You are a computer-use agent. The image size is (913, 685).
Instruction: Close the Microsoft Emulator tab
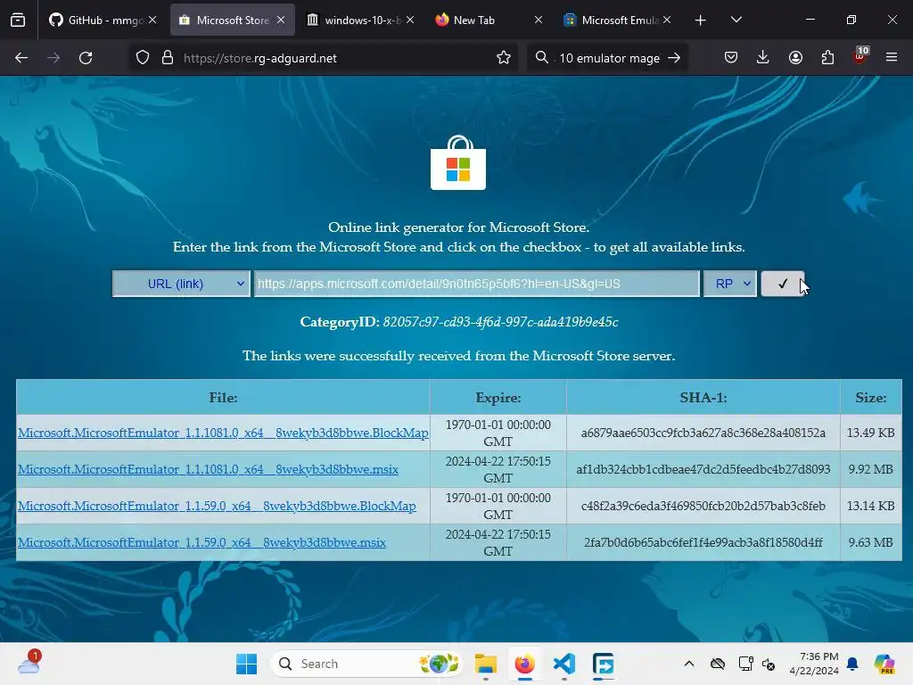coord(667,21)
